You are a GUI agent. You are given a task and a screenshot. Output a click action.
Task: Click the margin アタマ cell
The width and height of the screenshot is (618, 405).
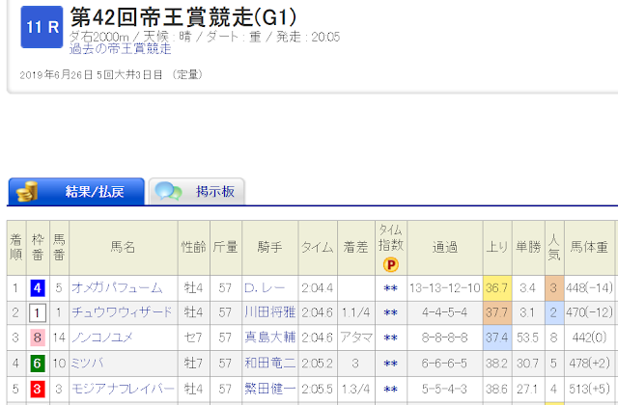[356, 337]
